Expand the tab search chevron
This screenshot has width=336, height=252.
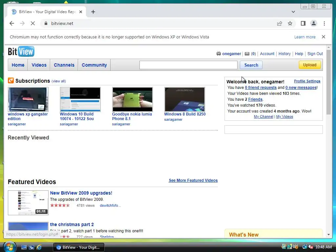[x=293, y=12]
